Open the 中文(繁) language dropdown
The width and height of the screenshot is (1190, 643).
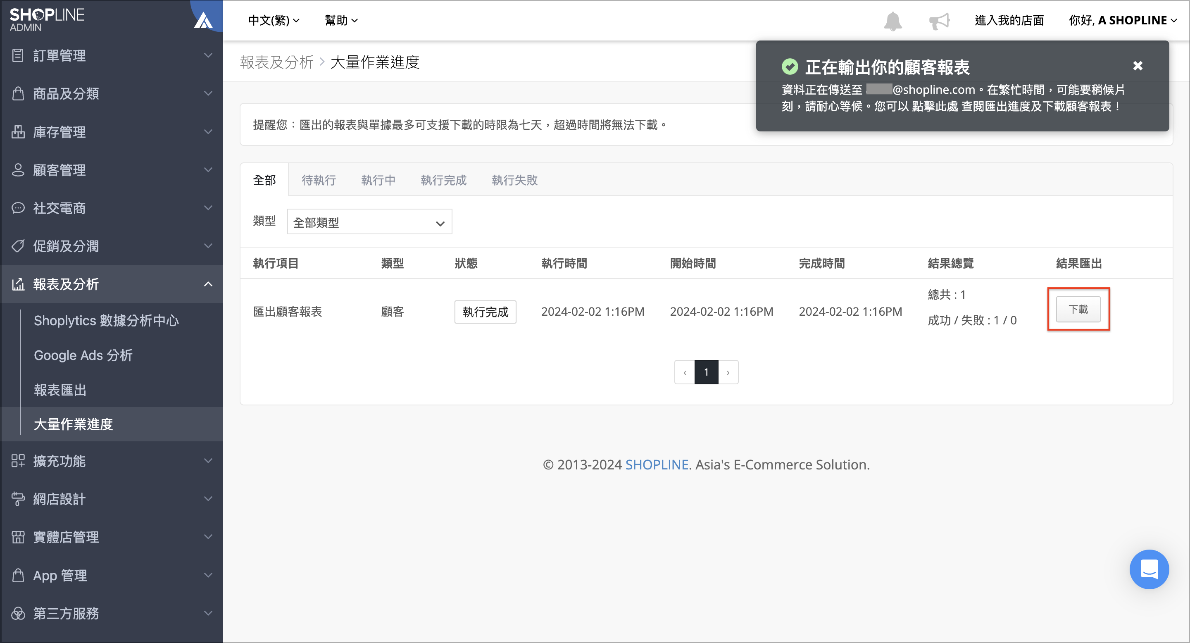(x=274, y=20)
